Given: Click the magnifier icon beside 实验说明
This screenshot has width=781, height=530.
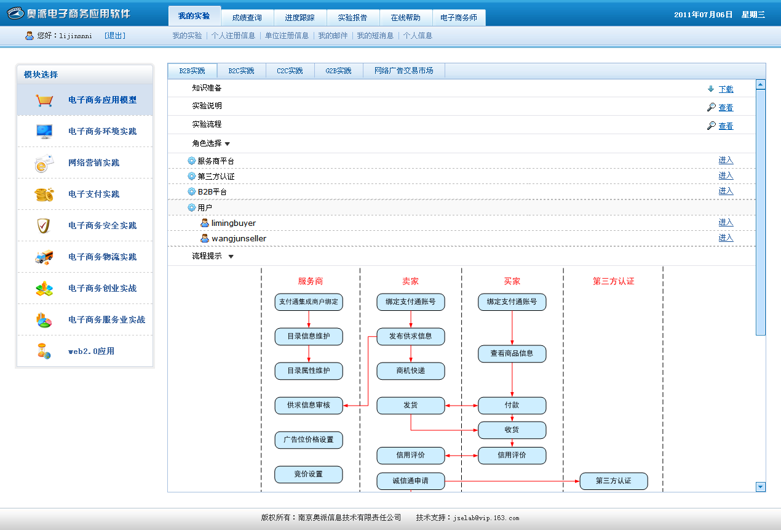Looking at the screenshot, I should (711, 107).
